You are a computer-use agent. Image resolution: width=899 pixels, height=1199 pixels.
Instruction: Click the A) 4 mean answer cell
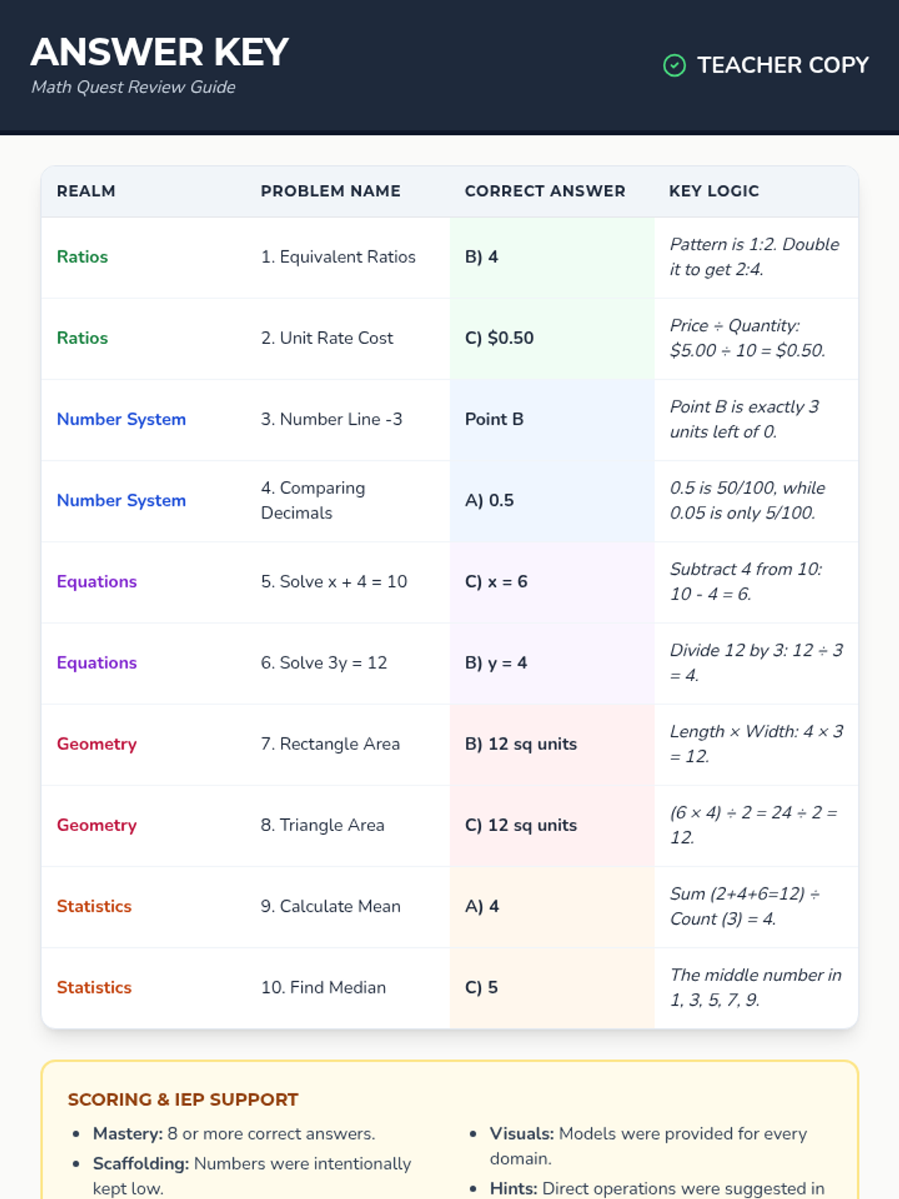click(x=482, y=906)
